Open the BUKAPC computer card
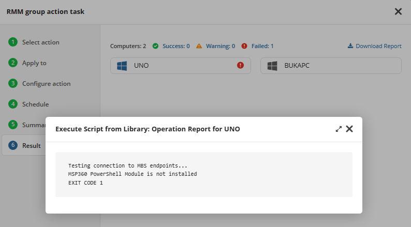The width and height of the screenshot is (411, 227). point(331,66)
